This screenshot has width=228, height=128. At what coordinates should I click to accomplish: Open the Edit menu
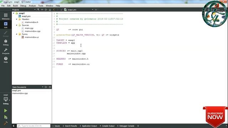pos(9,6)
